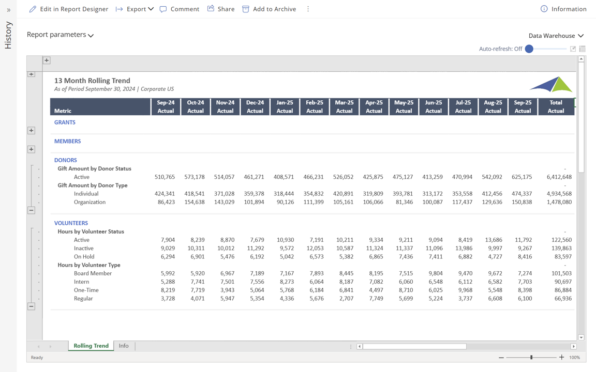
Task: Click the vertical History label
Action: [x=8, y=35]
